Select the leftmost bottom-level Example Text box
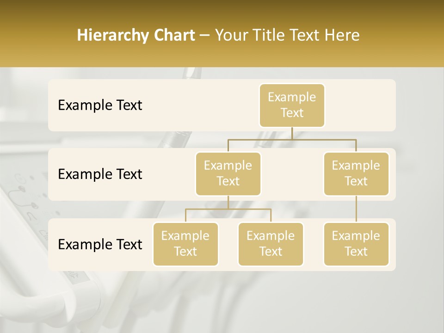Screen dimensions: 444x333 tap(185, 244)
